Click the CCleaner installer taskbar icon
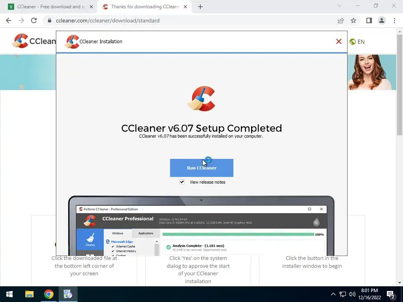403x302 pixels. [x=68, y=294]
